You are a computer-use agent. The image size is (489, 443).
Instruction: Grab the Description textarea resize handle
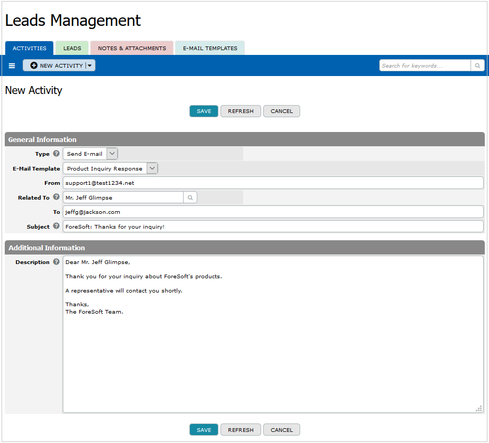pyautogui.click(x=479, y=408)
